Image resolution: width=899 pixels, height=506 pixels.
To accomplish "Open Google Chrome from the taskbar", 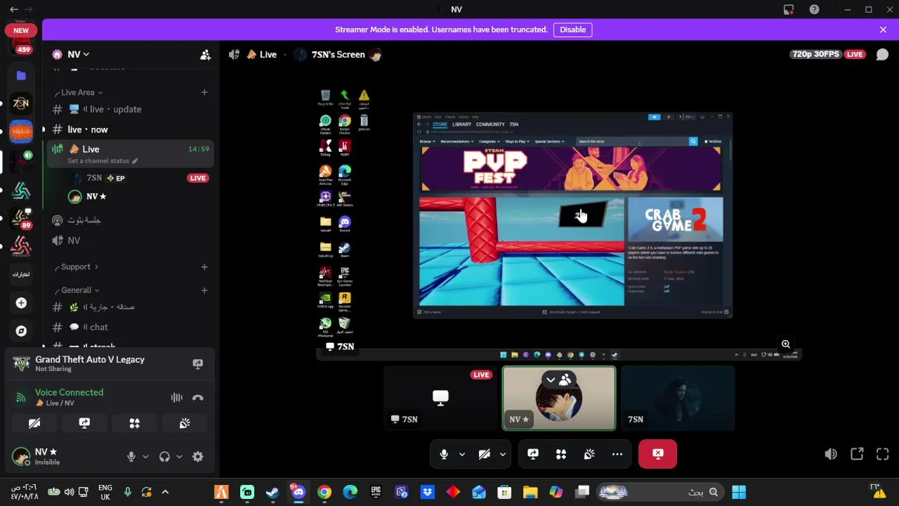I will click(x=324, y=492).
